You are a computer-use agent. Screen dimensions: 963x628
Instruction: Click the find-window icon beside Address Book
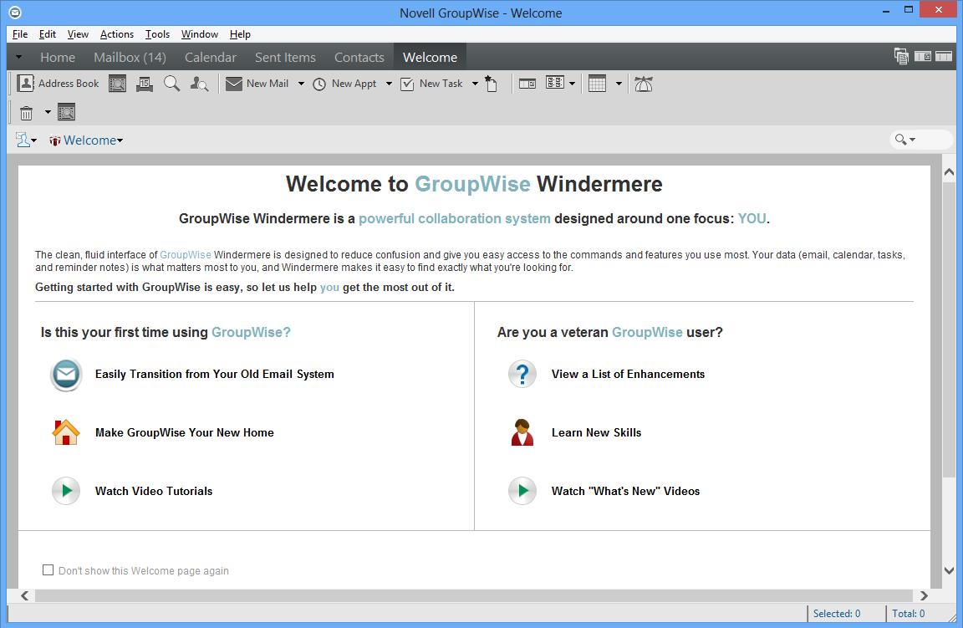[x=117, y=84]
